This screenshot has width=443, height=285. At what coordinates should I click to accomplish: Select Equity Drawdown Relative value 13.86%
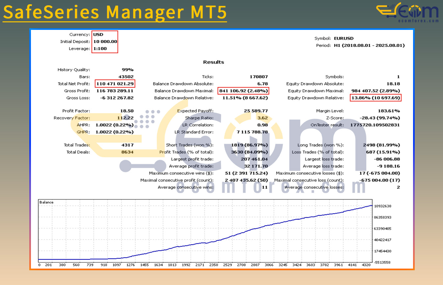click(x=376, y=98)
